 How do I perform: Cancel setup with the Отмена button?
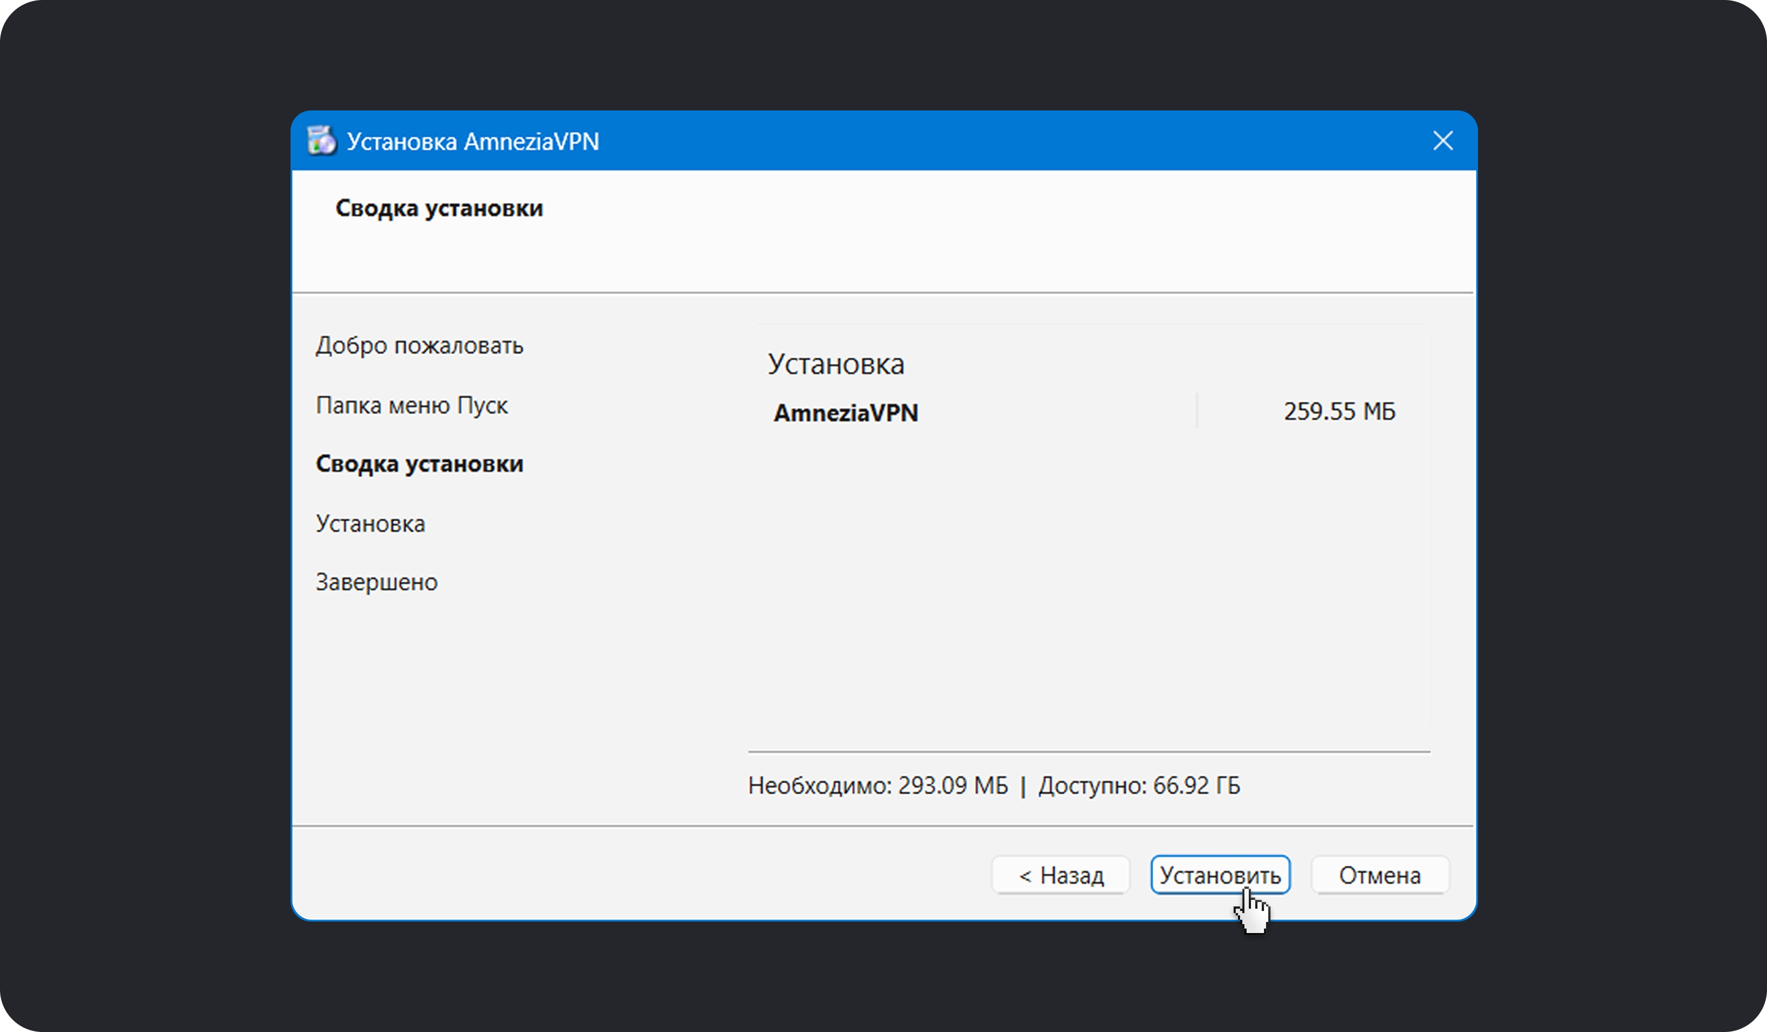(x=1379, y=875)
